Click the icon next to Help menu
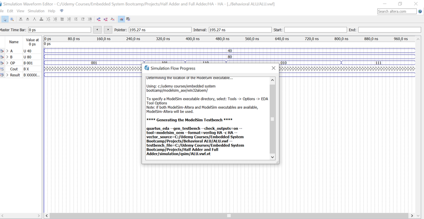 pos(61,11)
